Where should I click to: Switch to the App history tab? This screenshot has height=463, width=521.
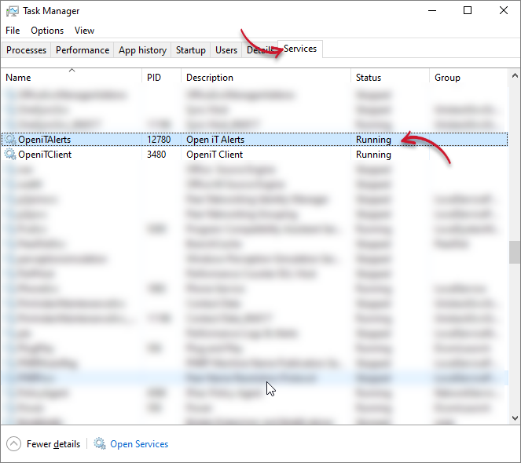142,50
